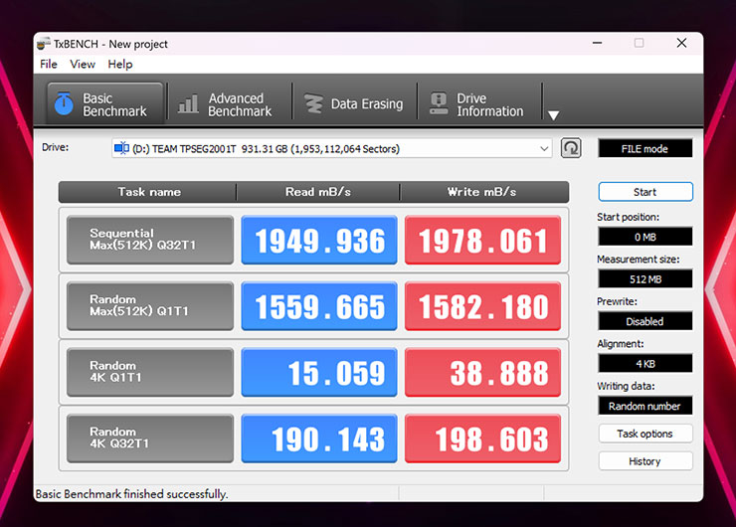The height and width of the screenshot is (527, 736).
Task: Click Random 4K Q32T1 task button
Action: (150, 439)
